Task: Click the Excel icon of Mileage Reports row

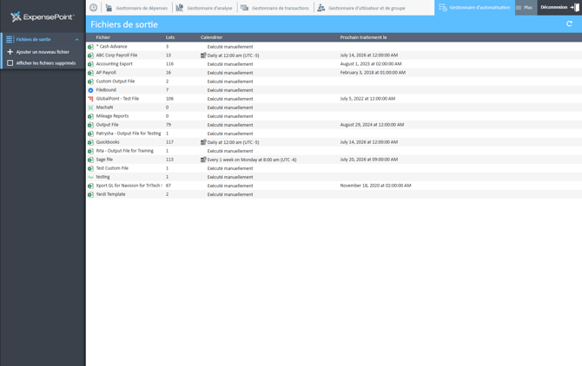Action: click(x=90, y=116)
